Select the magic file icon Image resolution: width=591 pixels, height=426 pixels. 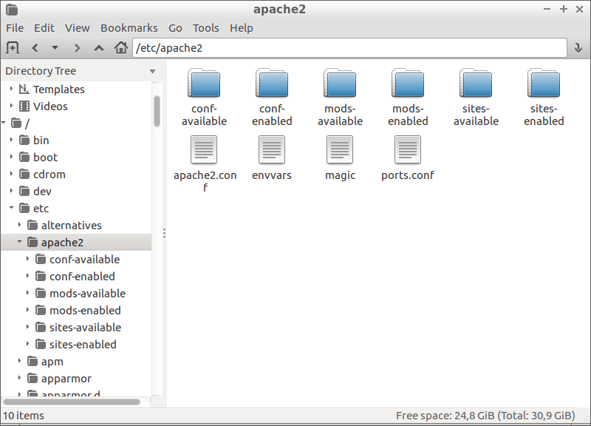tap(340, 150)
